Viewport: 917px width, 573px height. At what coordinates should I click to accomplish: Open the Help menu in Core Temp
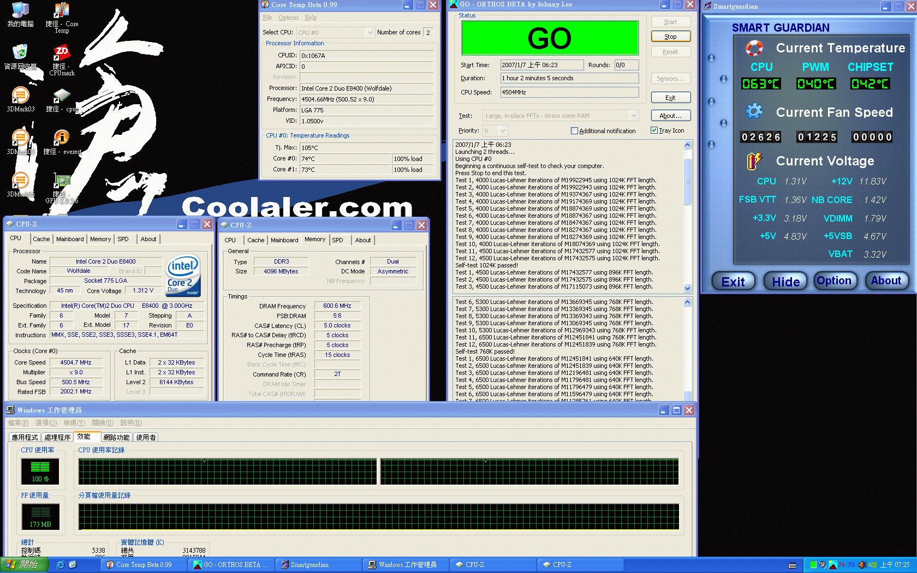[x=311, y=17]
